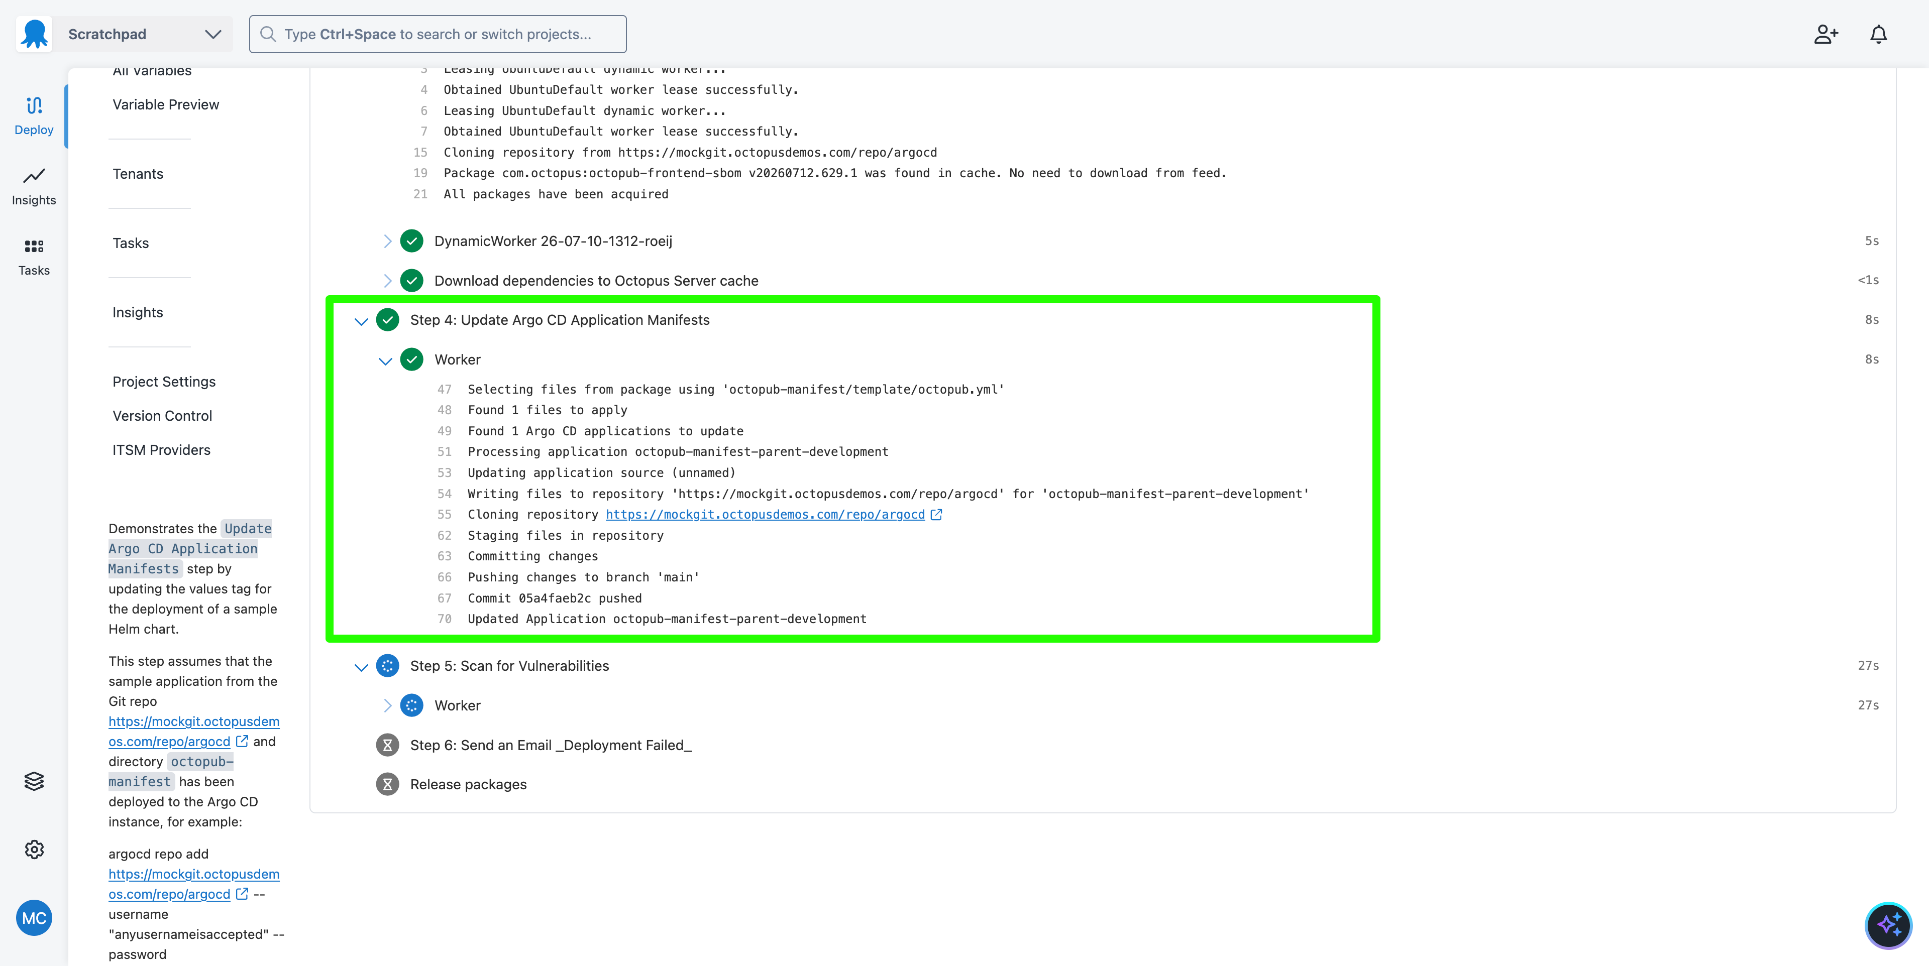
Task: Click external link icon after Git repo link
Action: point(242,741)
